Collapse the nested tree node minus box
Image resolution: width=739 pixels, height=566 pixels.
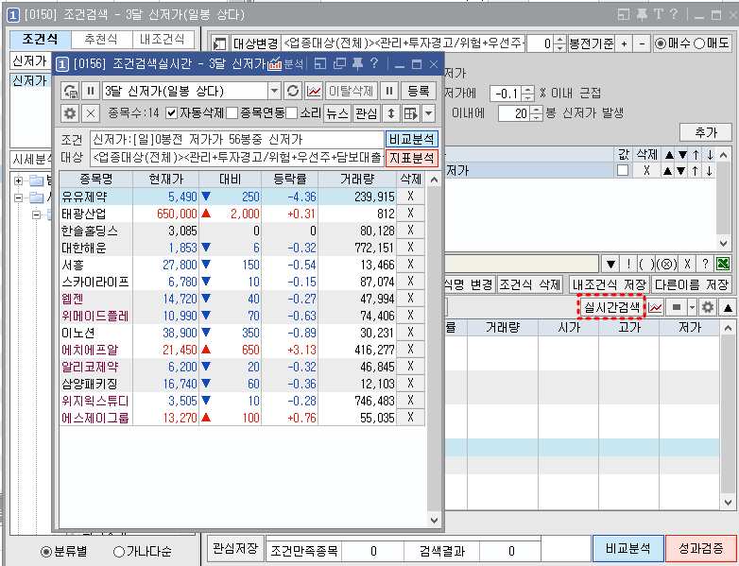36,214
